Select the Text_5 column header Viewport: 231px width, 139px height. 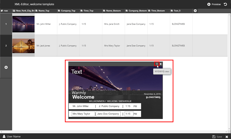point(181,11)
